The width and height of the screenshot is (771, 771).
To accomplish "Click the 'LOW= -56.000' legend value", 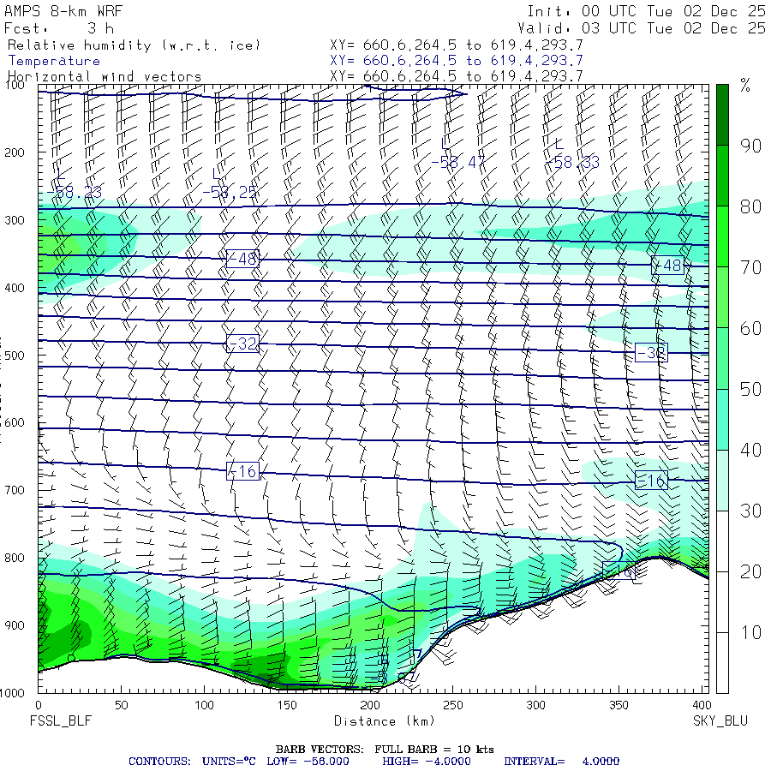I will [x=308, y=762].
